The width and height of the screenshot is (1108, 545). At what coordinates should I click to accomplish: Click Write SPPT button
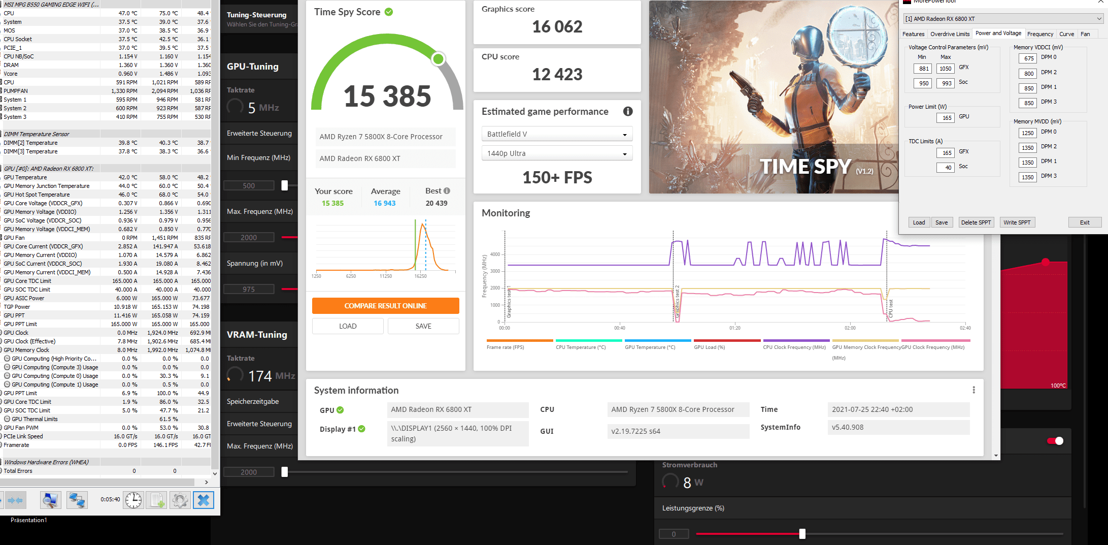[1017, 222]
